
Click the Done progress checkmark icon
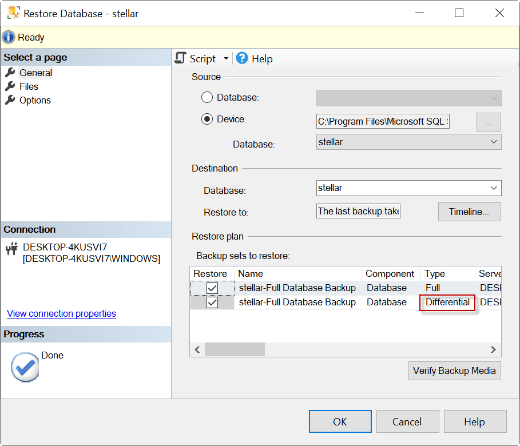click(x=25, y=367)
